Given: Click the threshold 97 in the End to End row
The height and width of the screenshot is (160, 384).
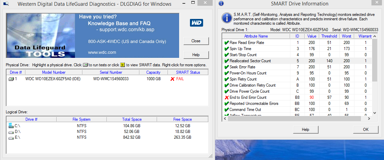Looking at the screenshot, I should [x=329, y=97].
